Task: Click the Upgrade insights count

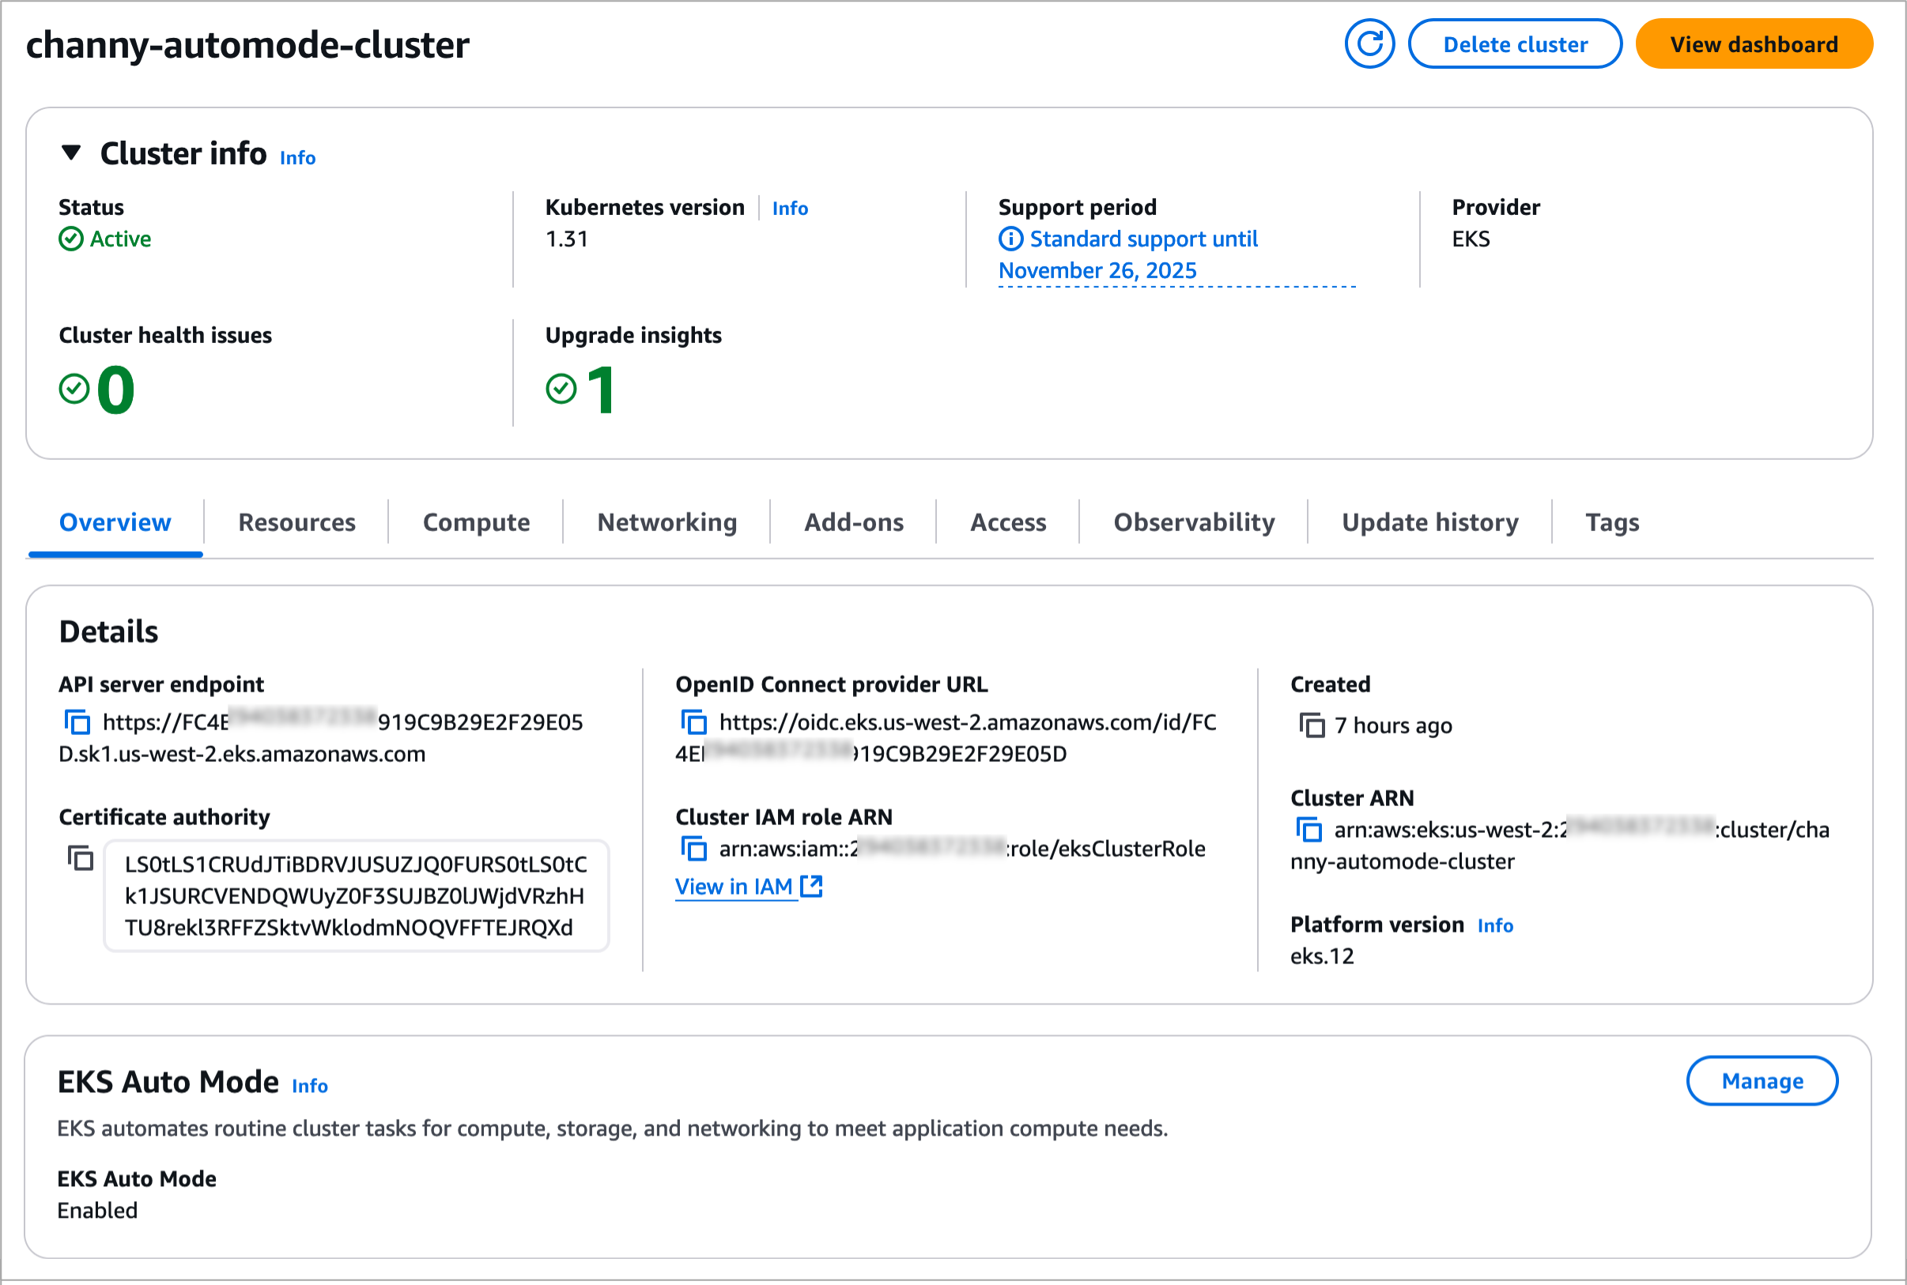Action: pyautogui.click(x=601, y=390)
